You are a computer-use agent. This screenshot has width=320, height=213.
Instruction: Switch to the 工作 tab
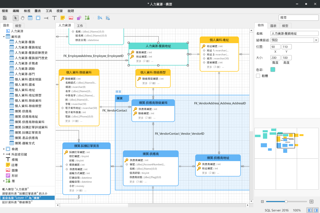pos(80,26)
